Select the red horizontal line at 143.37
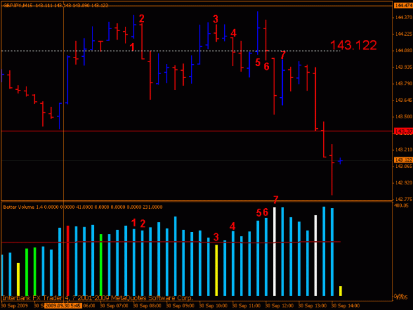Viewport: 413px width, 310px height. (197, 131)
